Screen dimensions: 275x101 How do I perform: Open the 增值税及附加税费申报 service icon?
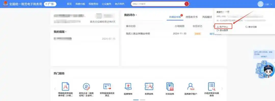[x=65, y=86]
